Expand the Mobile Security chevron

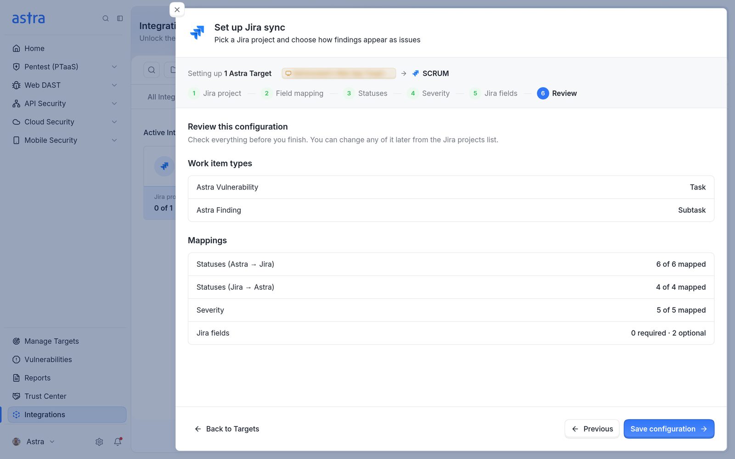tap(114, 140)
